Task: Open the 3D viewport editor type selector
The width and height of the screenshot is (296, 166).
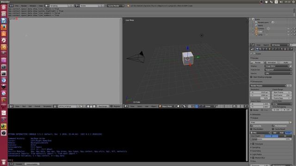Action: pos(126,107)
